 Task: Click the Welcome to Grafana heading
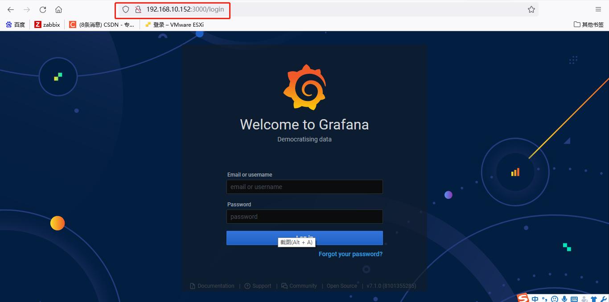[304, 125]
